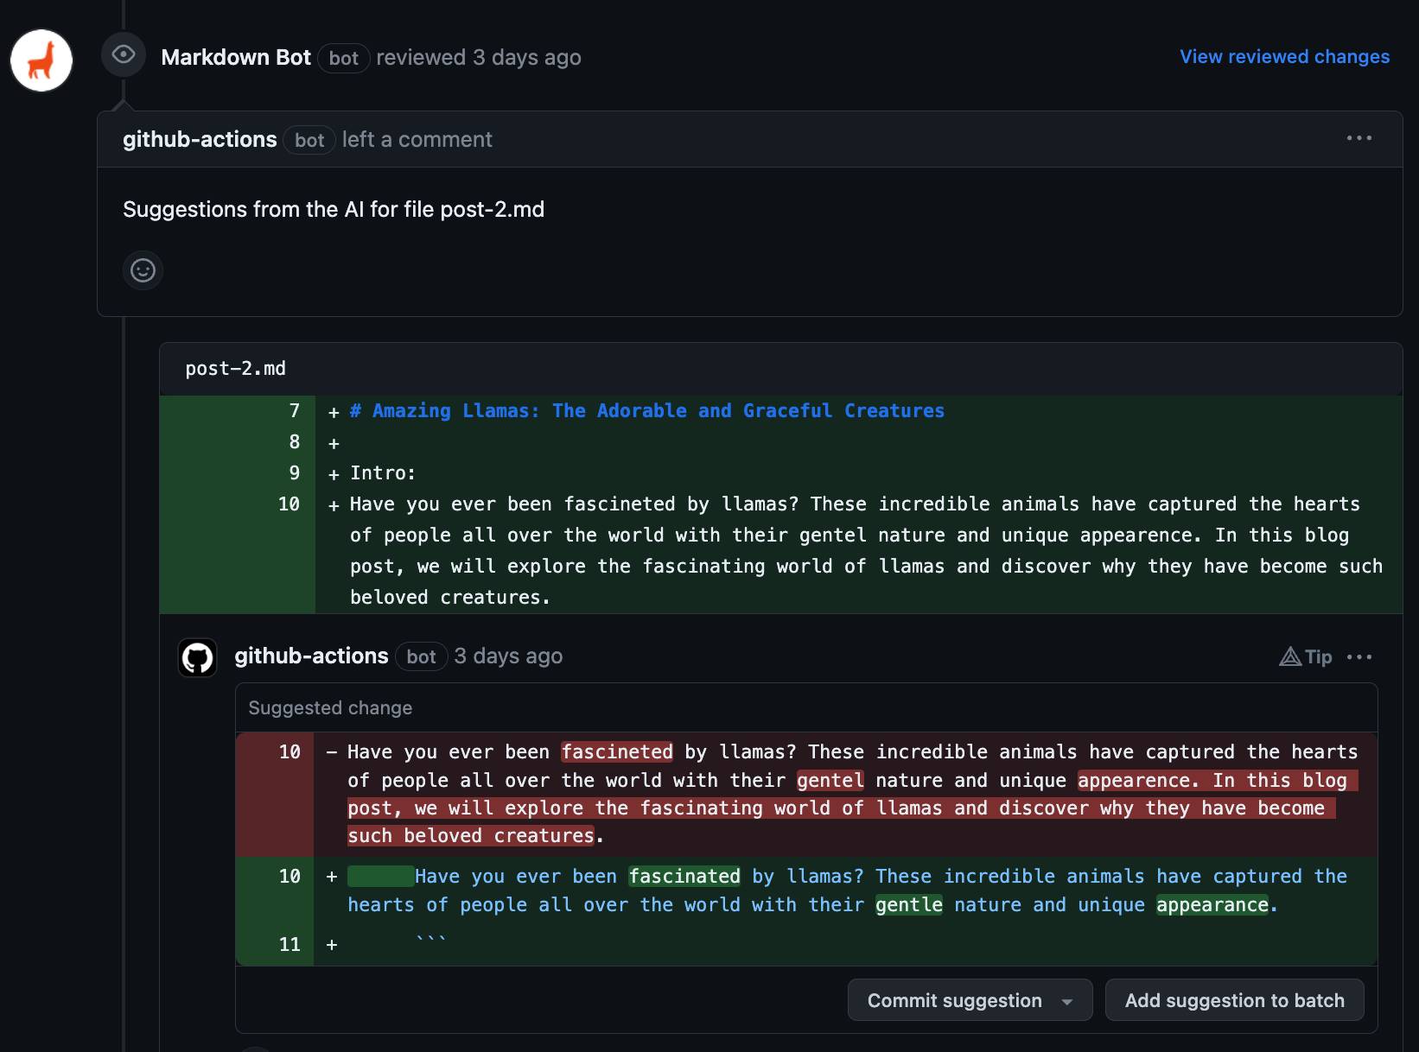Click the eye review icon

(x=124, y=54)
